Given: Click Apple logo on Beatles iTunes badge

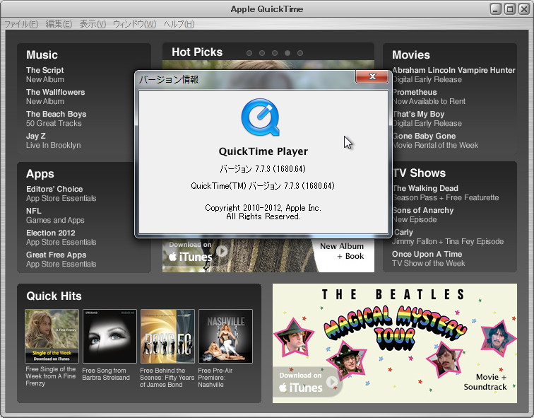Looking at the screenshot, I should 283,388.
